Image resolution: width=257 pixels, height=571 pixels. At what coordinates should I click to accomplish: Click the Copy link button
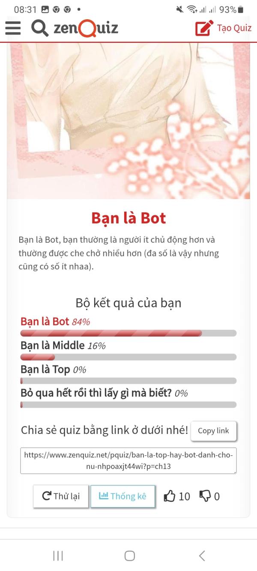click(213, 431)
